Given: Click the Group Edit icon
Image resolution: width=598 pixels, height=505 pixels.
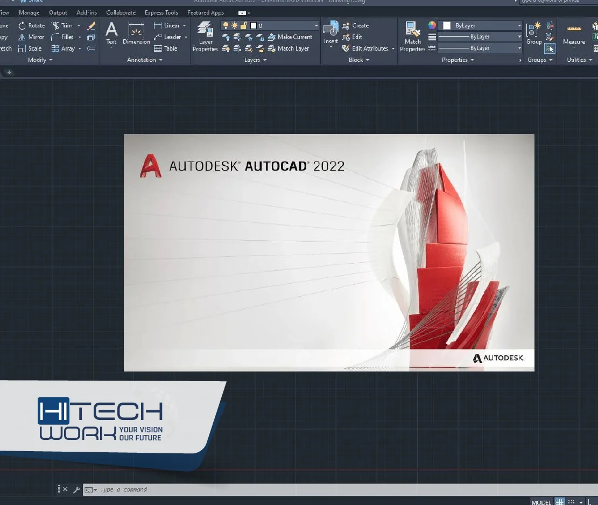Looking at the screenshot, I should (x=550, y=37).
